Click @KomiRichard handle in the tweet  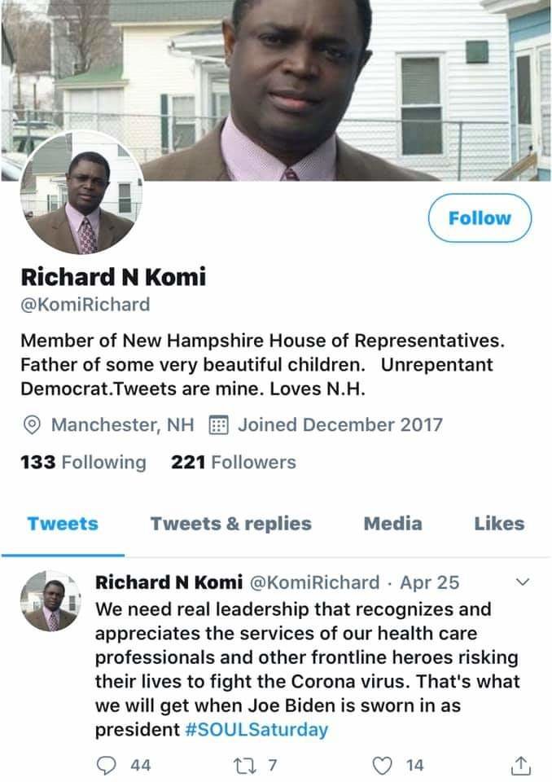point(313,582)
